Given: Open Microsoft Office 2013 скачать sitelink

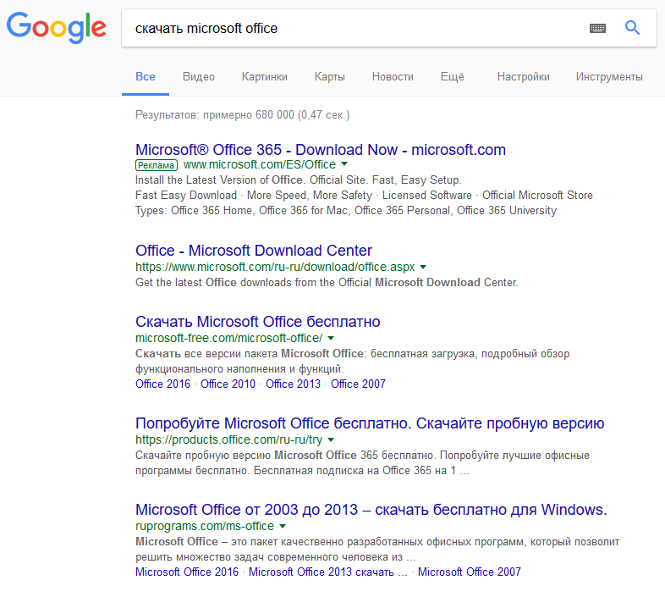Looking at the screenshot, I should (327, 572).
